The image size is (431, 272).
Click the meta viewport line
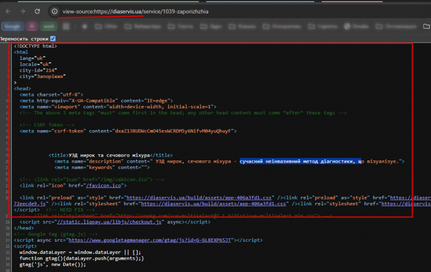click(x=118, y=107)
